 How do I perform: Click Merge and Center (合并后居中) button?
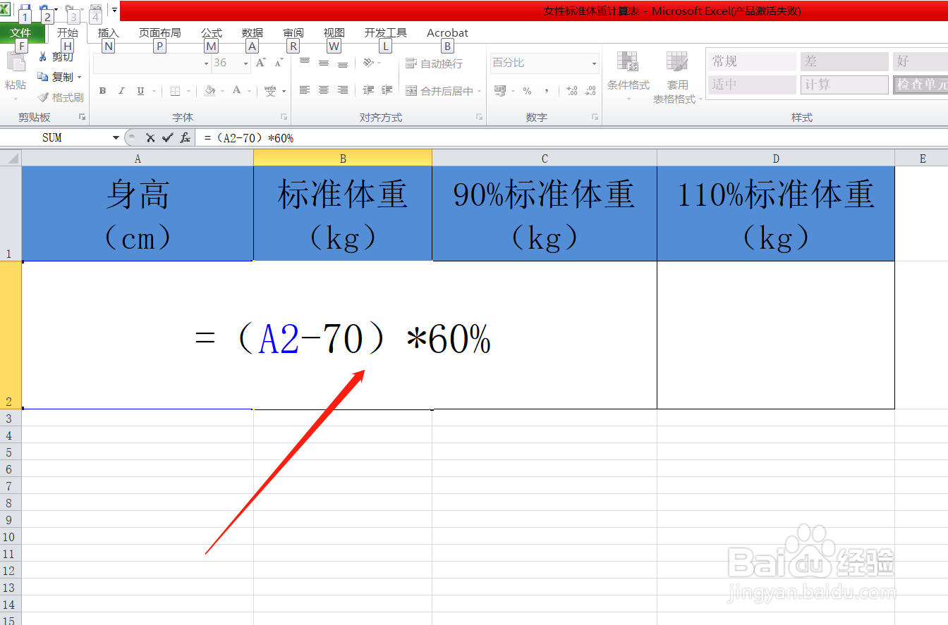[440, 91]
